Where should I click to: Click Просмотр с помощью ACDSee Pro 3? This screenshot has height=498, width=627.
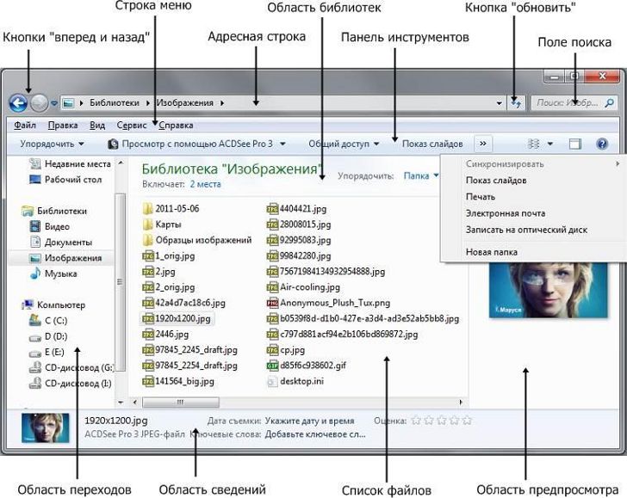click(196, 144)
